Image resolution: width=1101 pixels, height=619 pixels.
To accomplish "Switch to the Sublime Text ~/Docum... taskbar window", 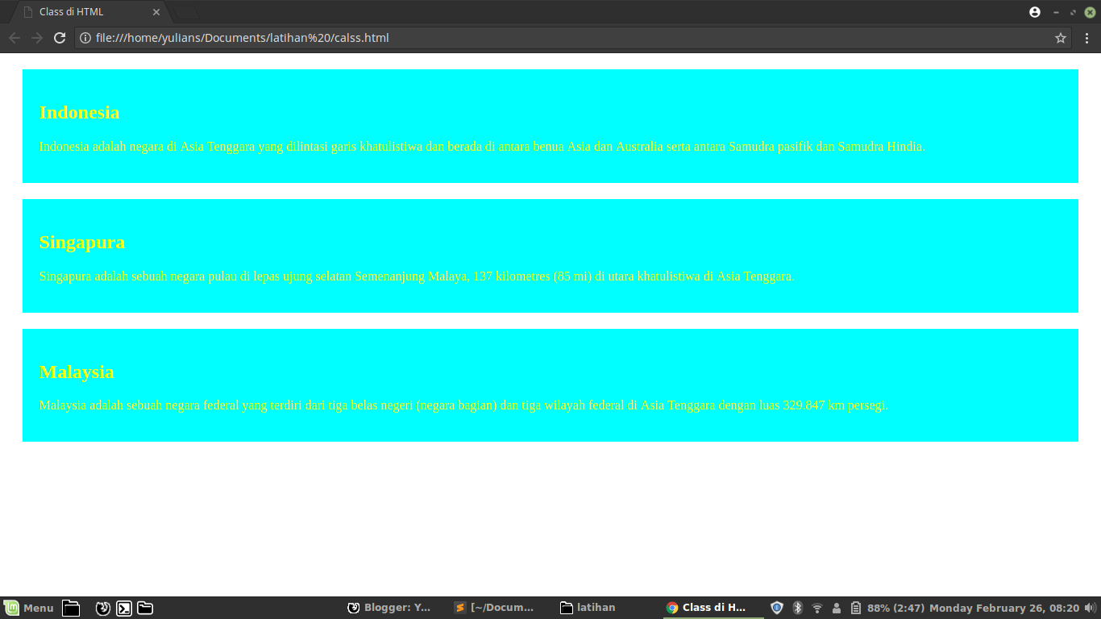I will (x=494, y=608).
